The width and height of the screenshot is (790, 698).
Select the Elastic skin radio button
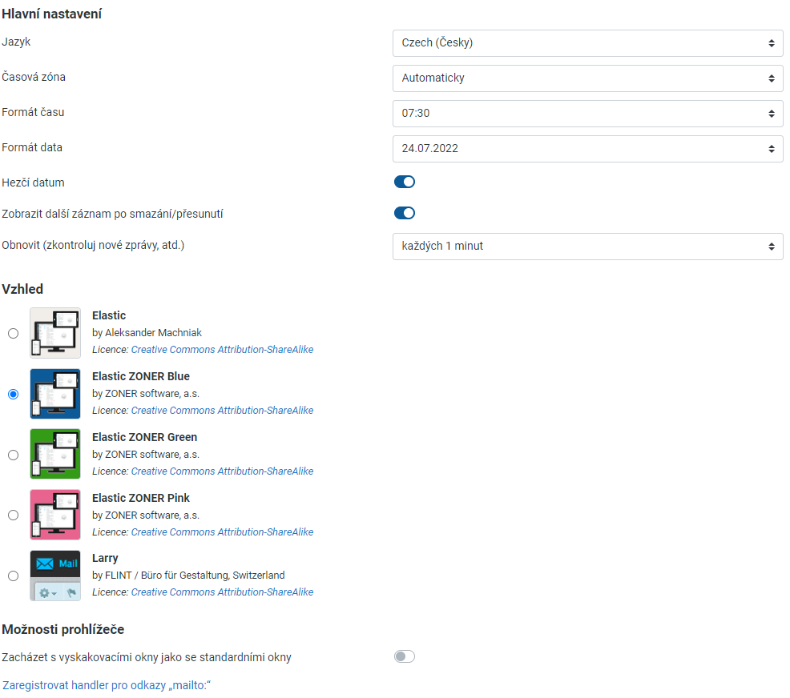point(13,333)
